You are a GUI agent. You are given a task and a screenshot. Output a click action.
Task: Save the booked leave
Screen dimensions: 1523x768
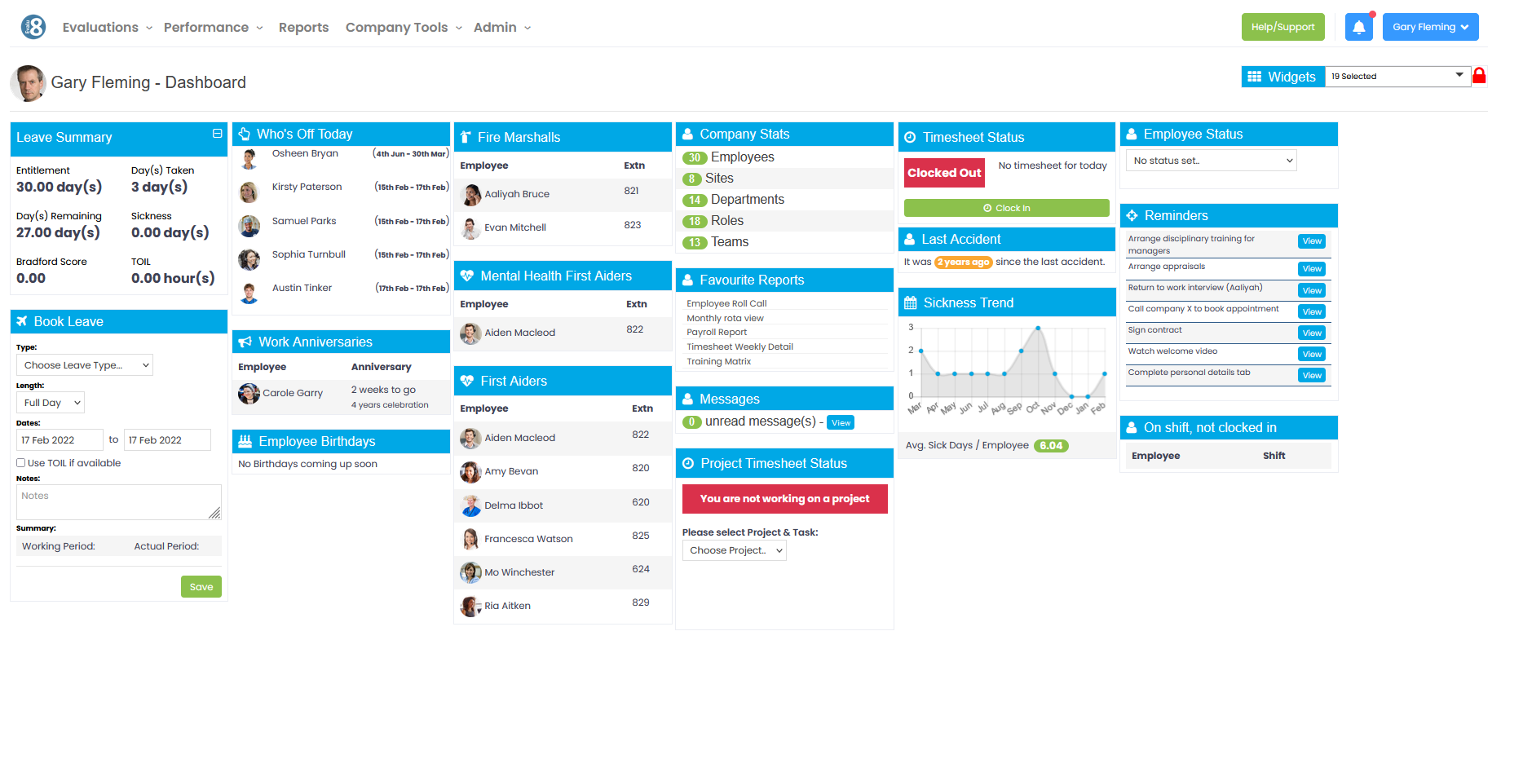coord(201,586)
